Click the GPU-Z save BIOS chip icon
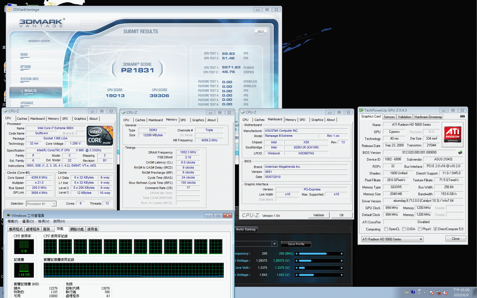Image resolution: width=477 pixels, height=298 pixels. point(460,152)
